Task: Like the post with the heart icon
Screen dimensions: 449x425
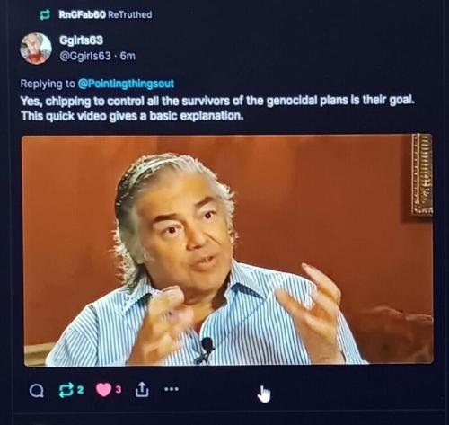Action: [103, 390]
